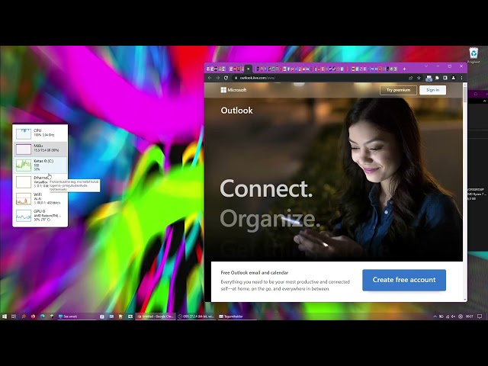Screen dimensions: 488x366
Task: Click the share page icon in address bar
Action: tap(411, 78)
